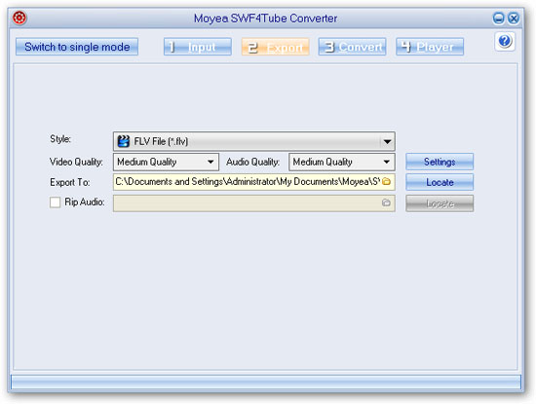Click the Style: label

[x=60, y=139]
